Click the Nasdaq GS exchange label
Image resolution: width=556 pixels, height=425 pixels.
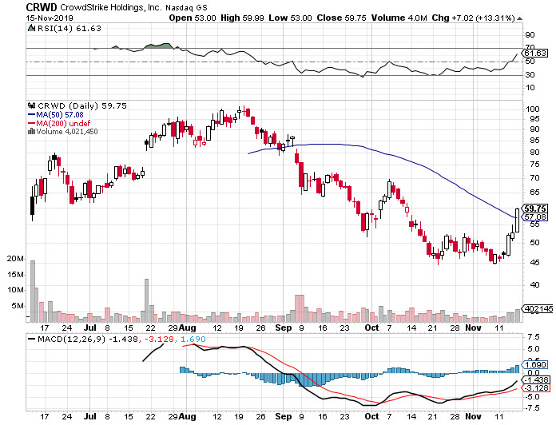(186, 7)
